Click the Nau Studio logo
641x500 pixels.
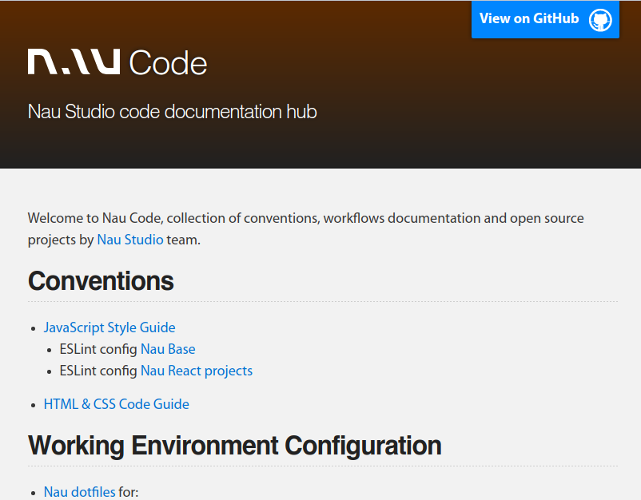coord(72,62)
